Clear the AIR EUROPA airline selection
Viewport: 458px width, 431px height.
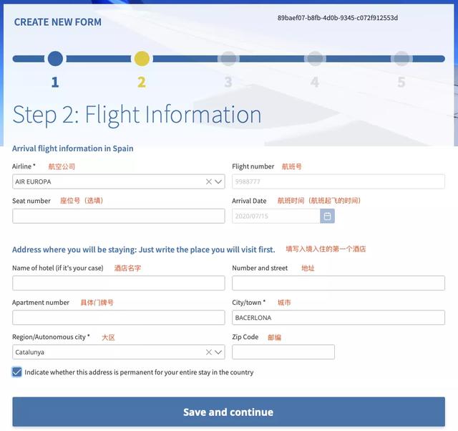pyautogui.click(x=208, y=182)
